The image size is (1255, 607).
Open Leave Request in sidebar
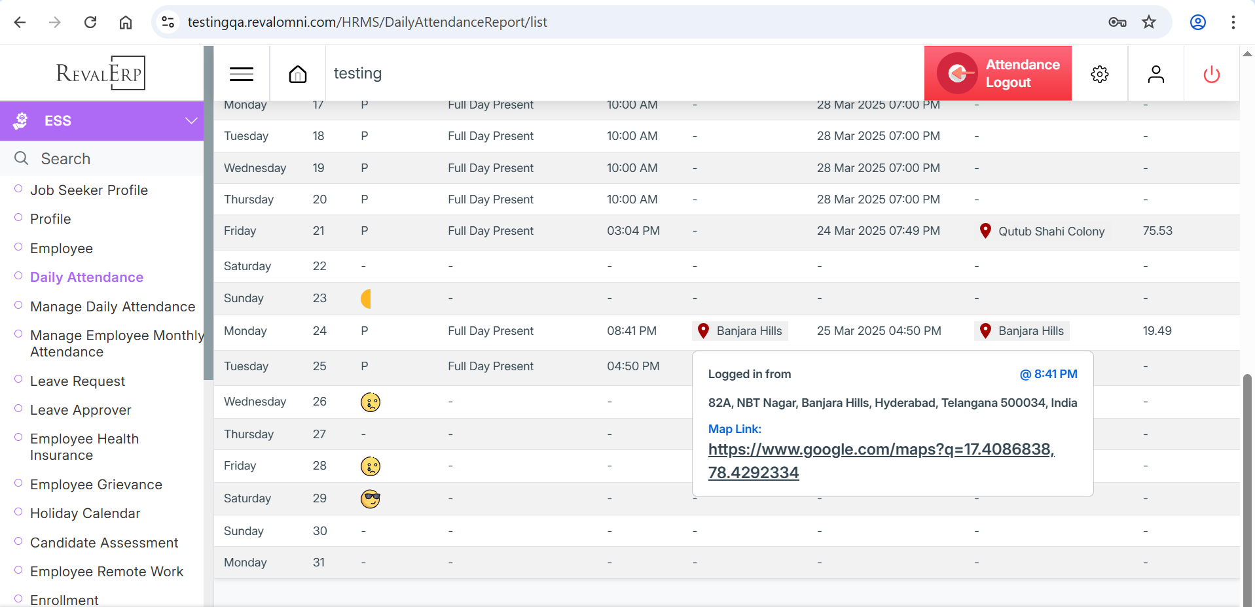(77, 381)
